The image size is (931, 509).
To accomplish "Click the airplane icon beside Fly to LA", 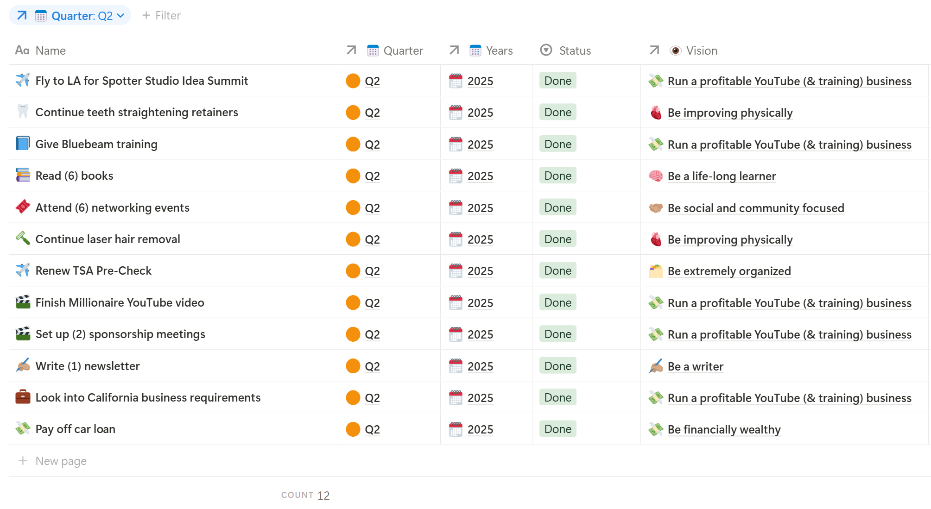I will point(22,80).
